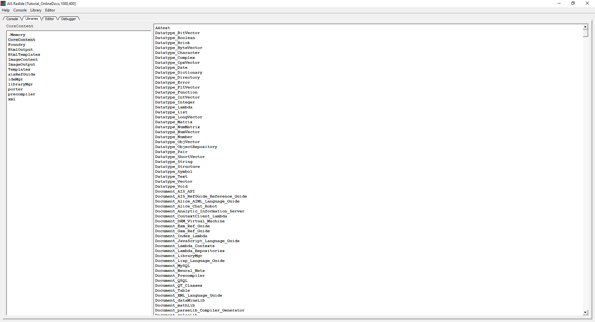
Task: Select Datatype_Symbol entry
Action: (174, 172)
